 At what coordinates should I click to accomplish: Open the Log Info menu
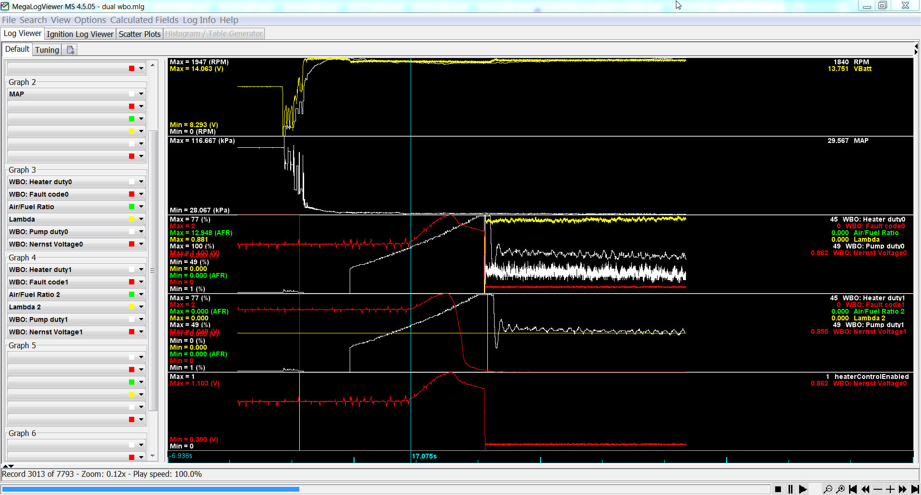click(x=199, y=20)
